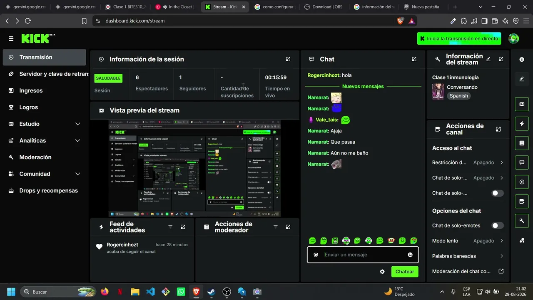The height and width of the screenshot is (300, 533).
Task: Open Visual Studio Code from the taskbar
Action: tap(150, 292)
